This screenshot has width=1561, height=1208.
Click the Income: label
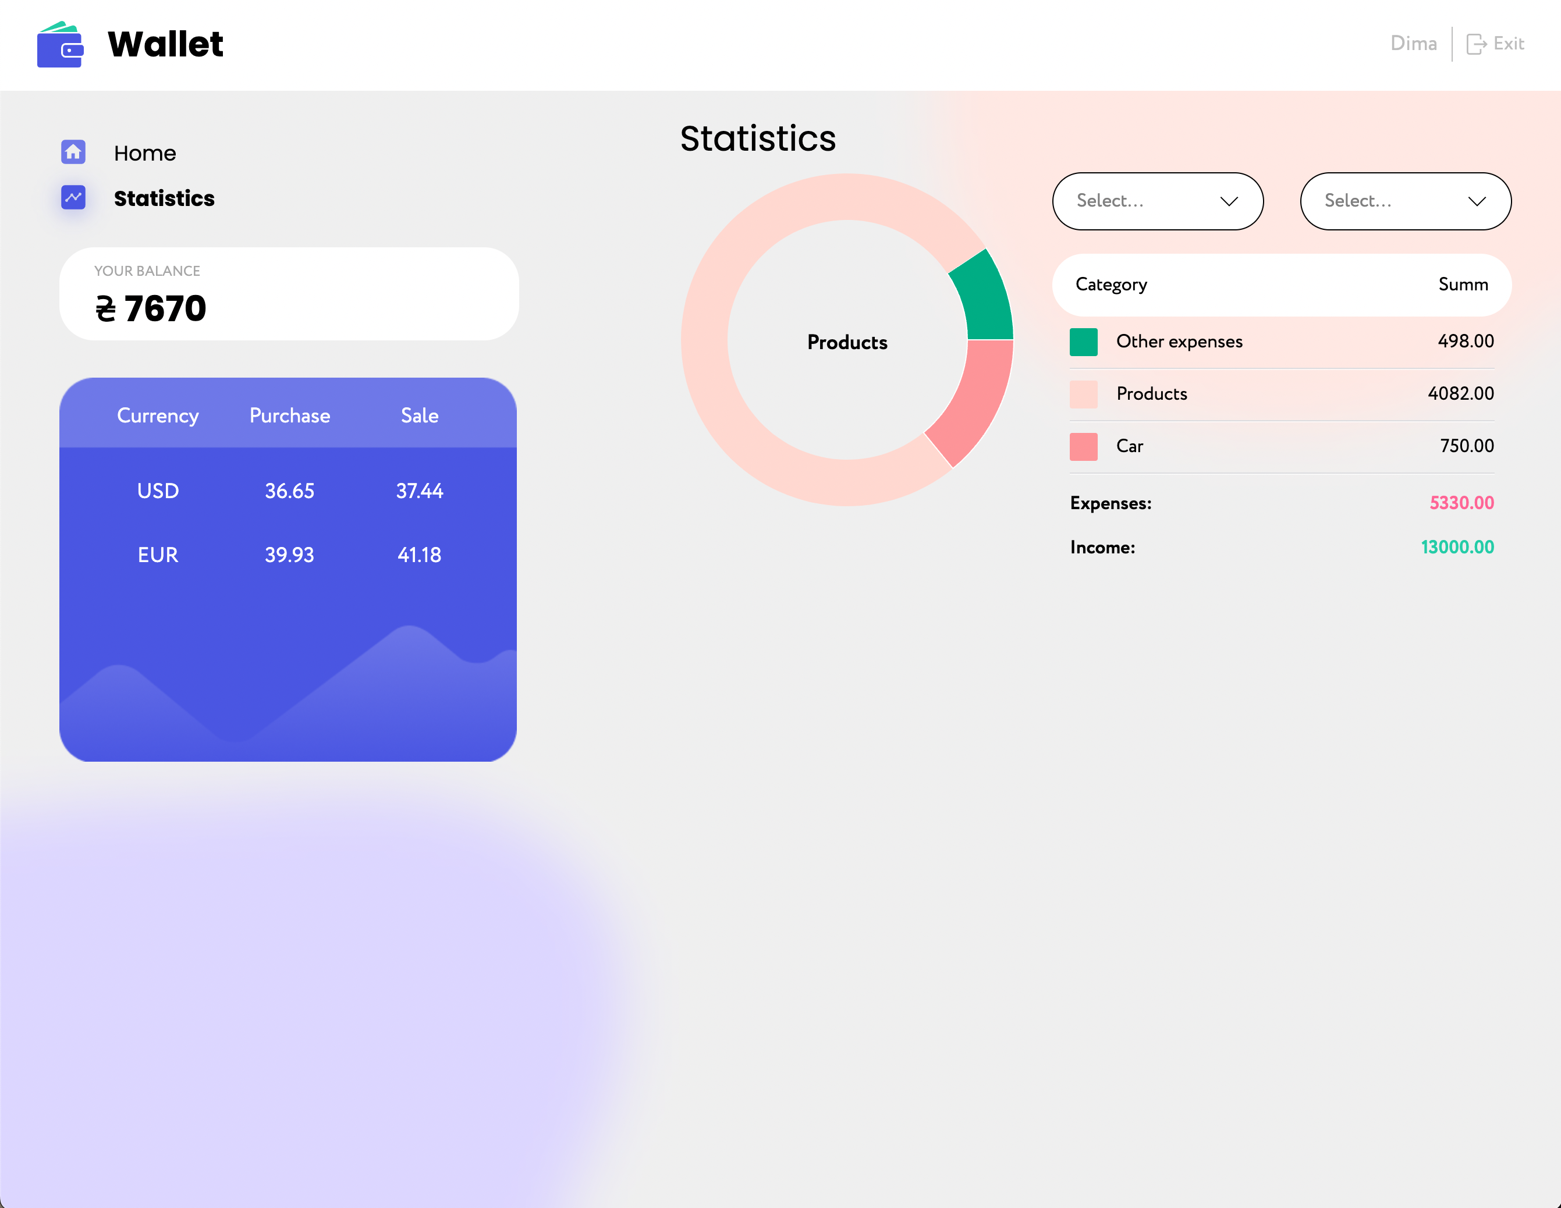(1102, 547)
